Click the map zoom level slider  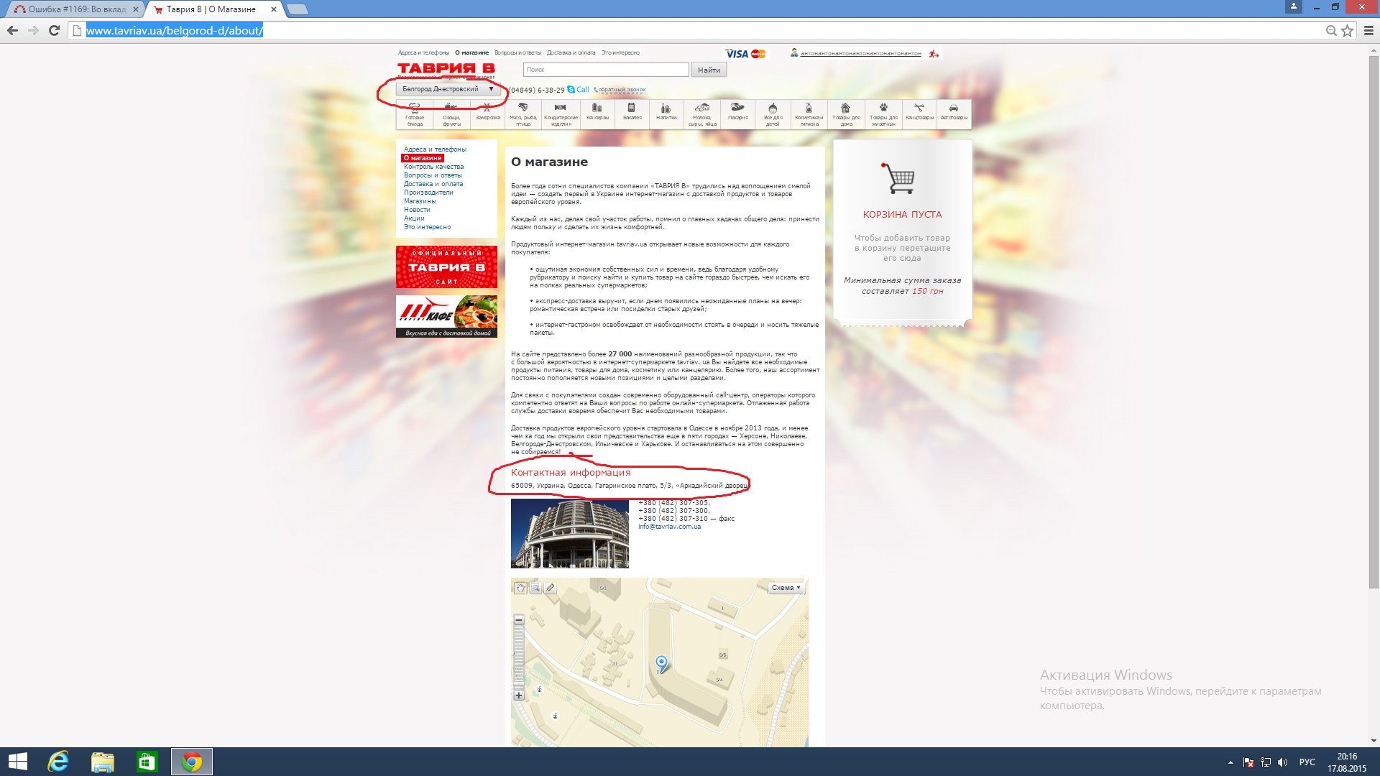(x=519, y=657)
